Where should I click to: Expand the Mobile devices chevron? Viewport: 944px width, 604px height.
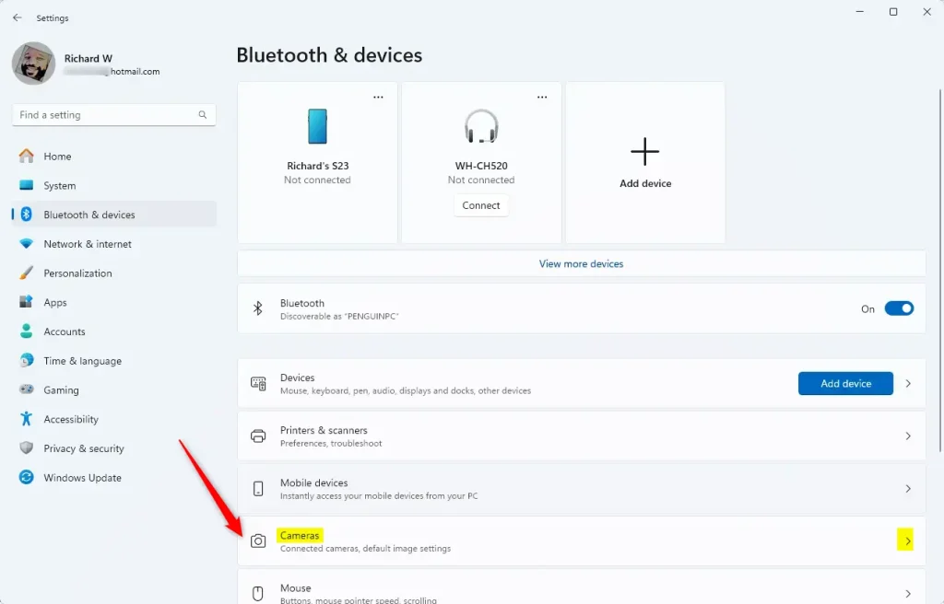pyautogui.click(x=908, y=489)
